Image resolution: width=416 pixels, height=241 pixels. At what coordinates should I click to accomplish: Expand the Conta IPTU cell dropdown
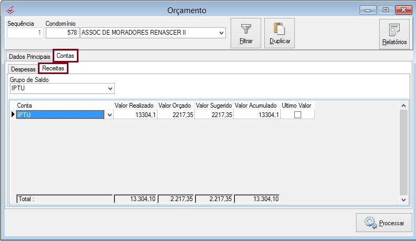click(x=110, y=114)
